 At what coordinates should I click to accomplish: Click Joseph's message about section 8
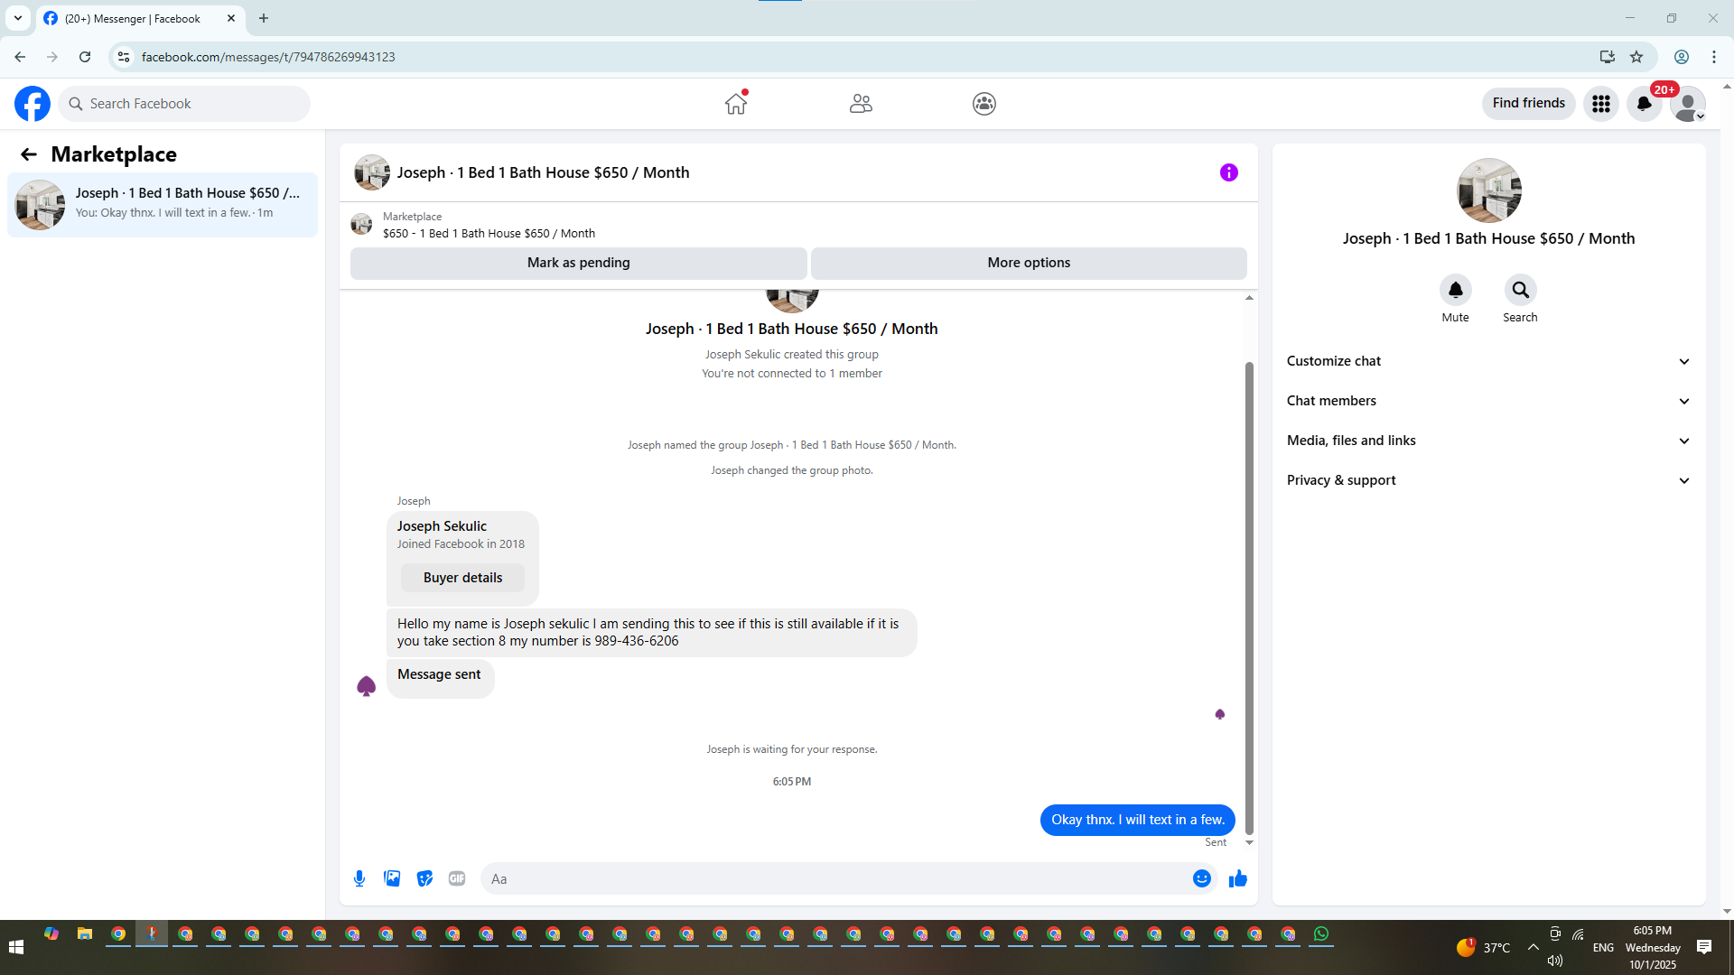pos(651,632)
